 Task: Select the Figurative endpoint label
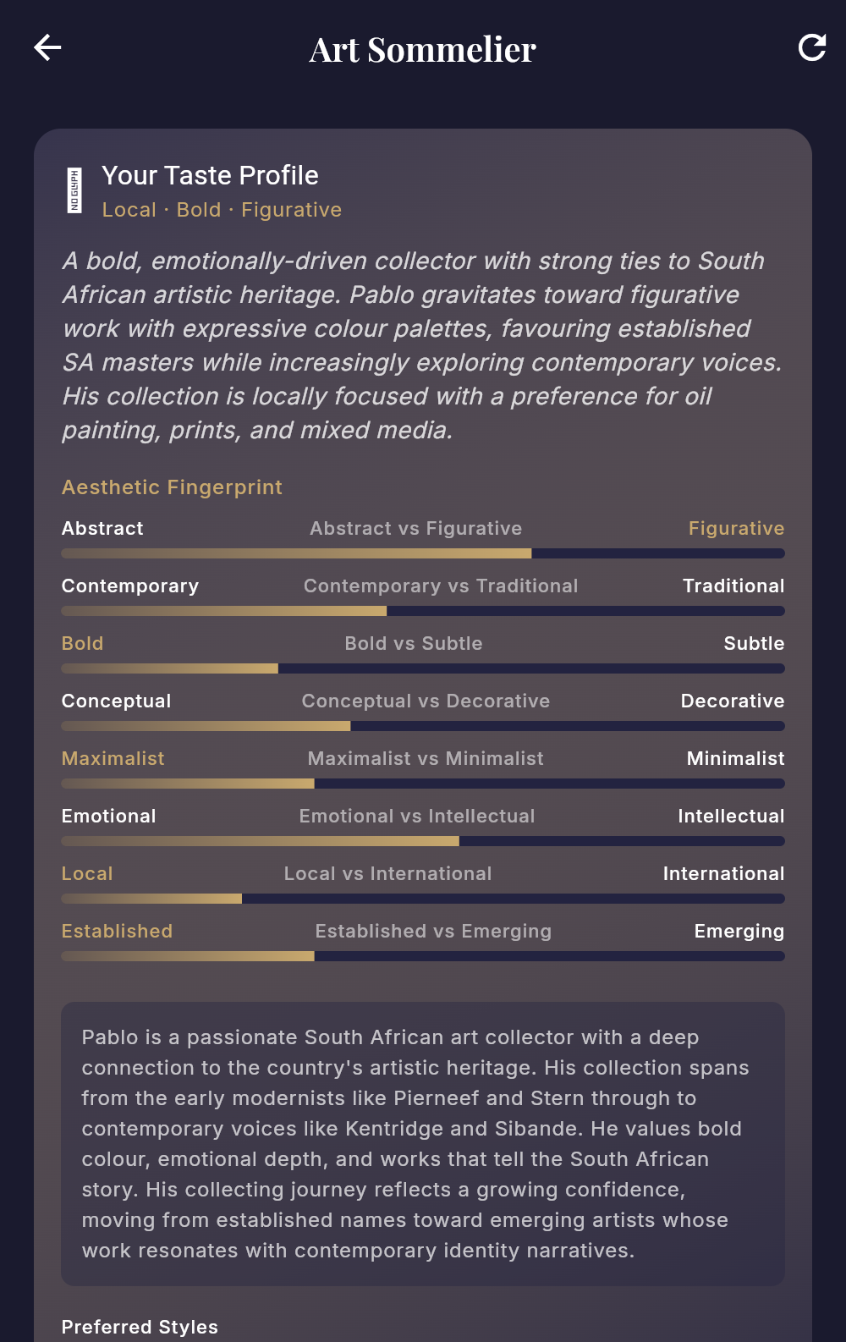(735, 528)
